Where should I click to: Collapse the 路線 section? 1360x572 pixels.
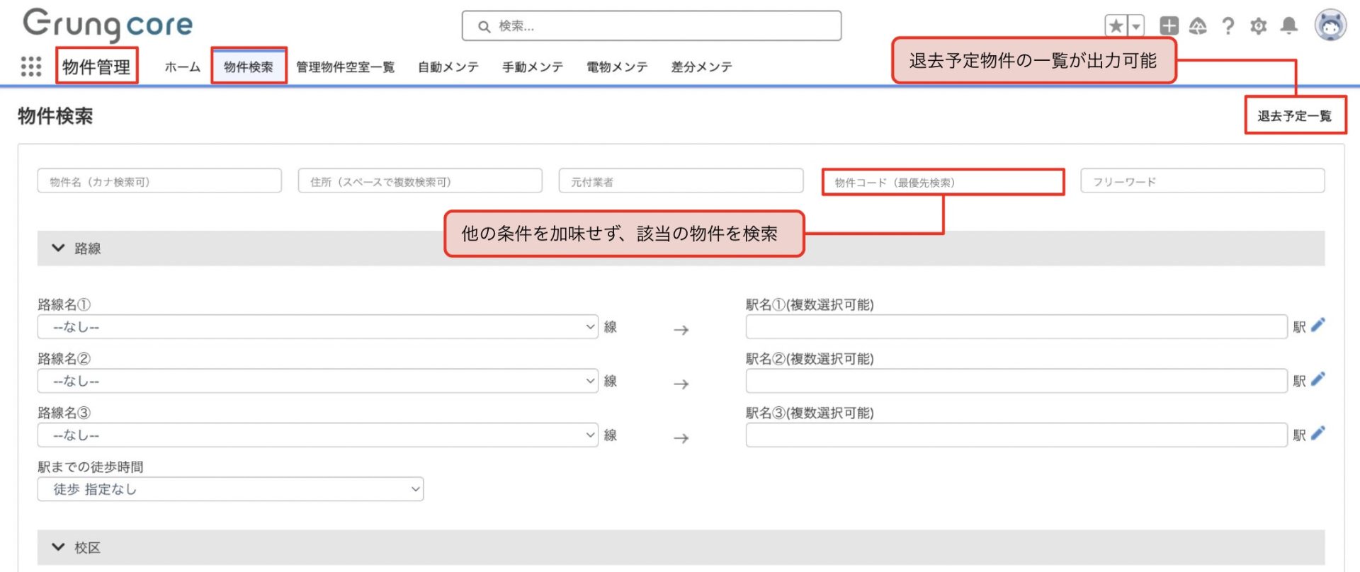point(59,248)
